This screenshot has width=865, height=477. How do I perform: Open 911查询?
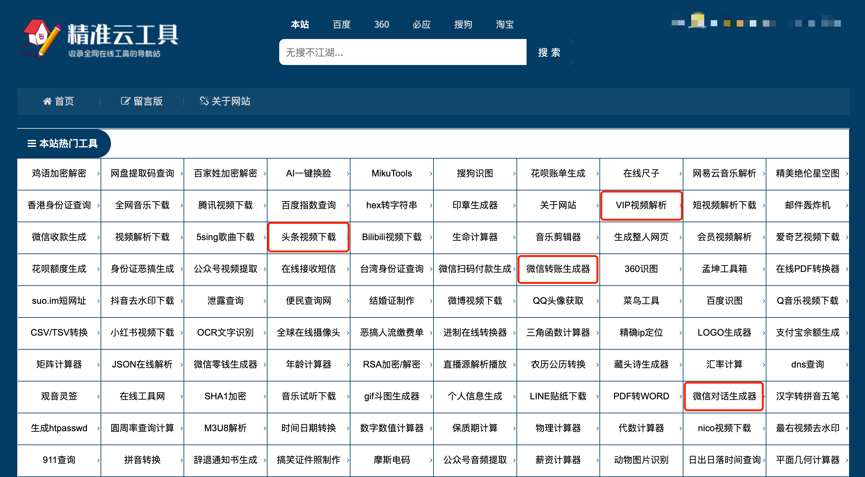click(59, 460)
